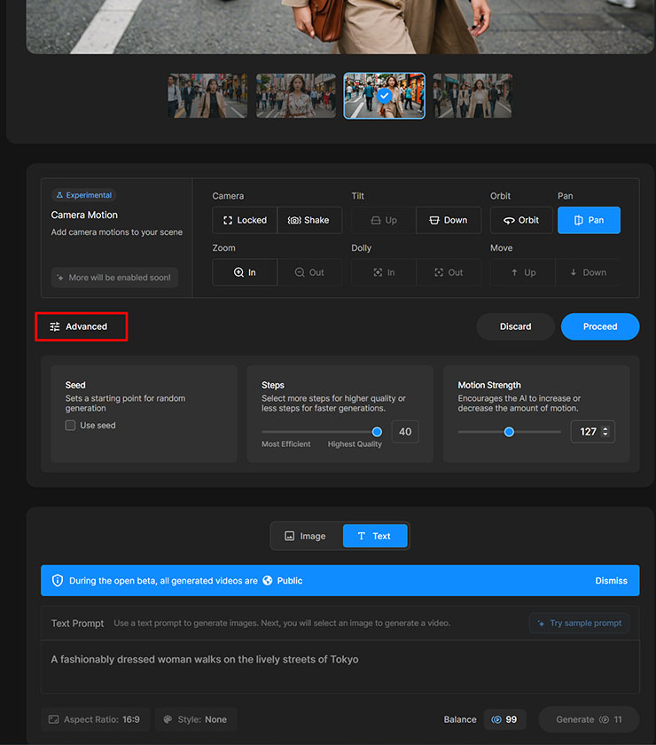This screenshot has width=656, height=745.
Task: Adjust the Steps quality slider
Action: [377, 432]
